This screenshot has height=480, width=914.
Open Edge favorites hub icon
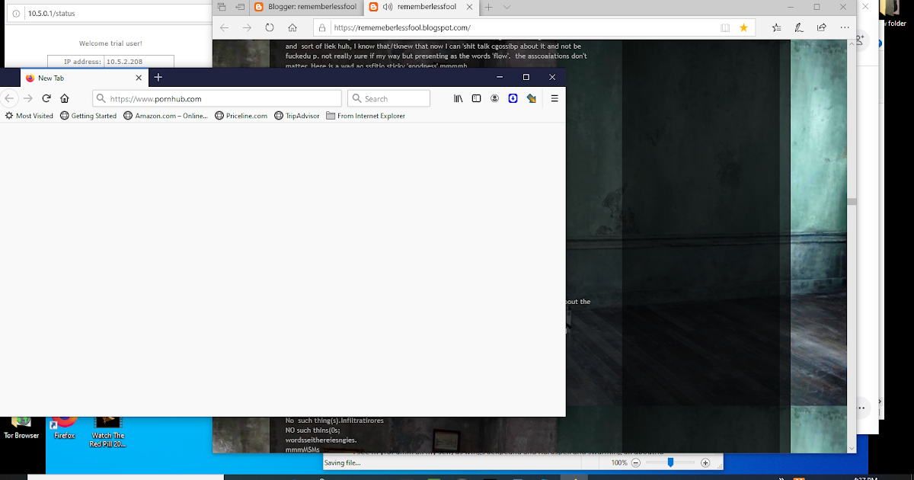pos(776,27)
